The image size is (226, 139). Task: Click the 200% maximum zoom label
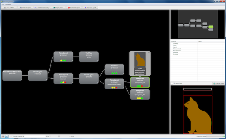tap(72, 136)
